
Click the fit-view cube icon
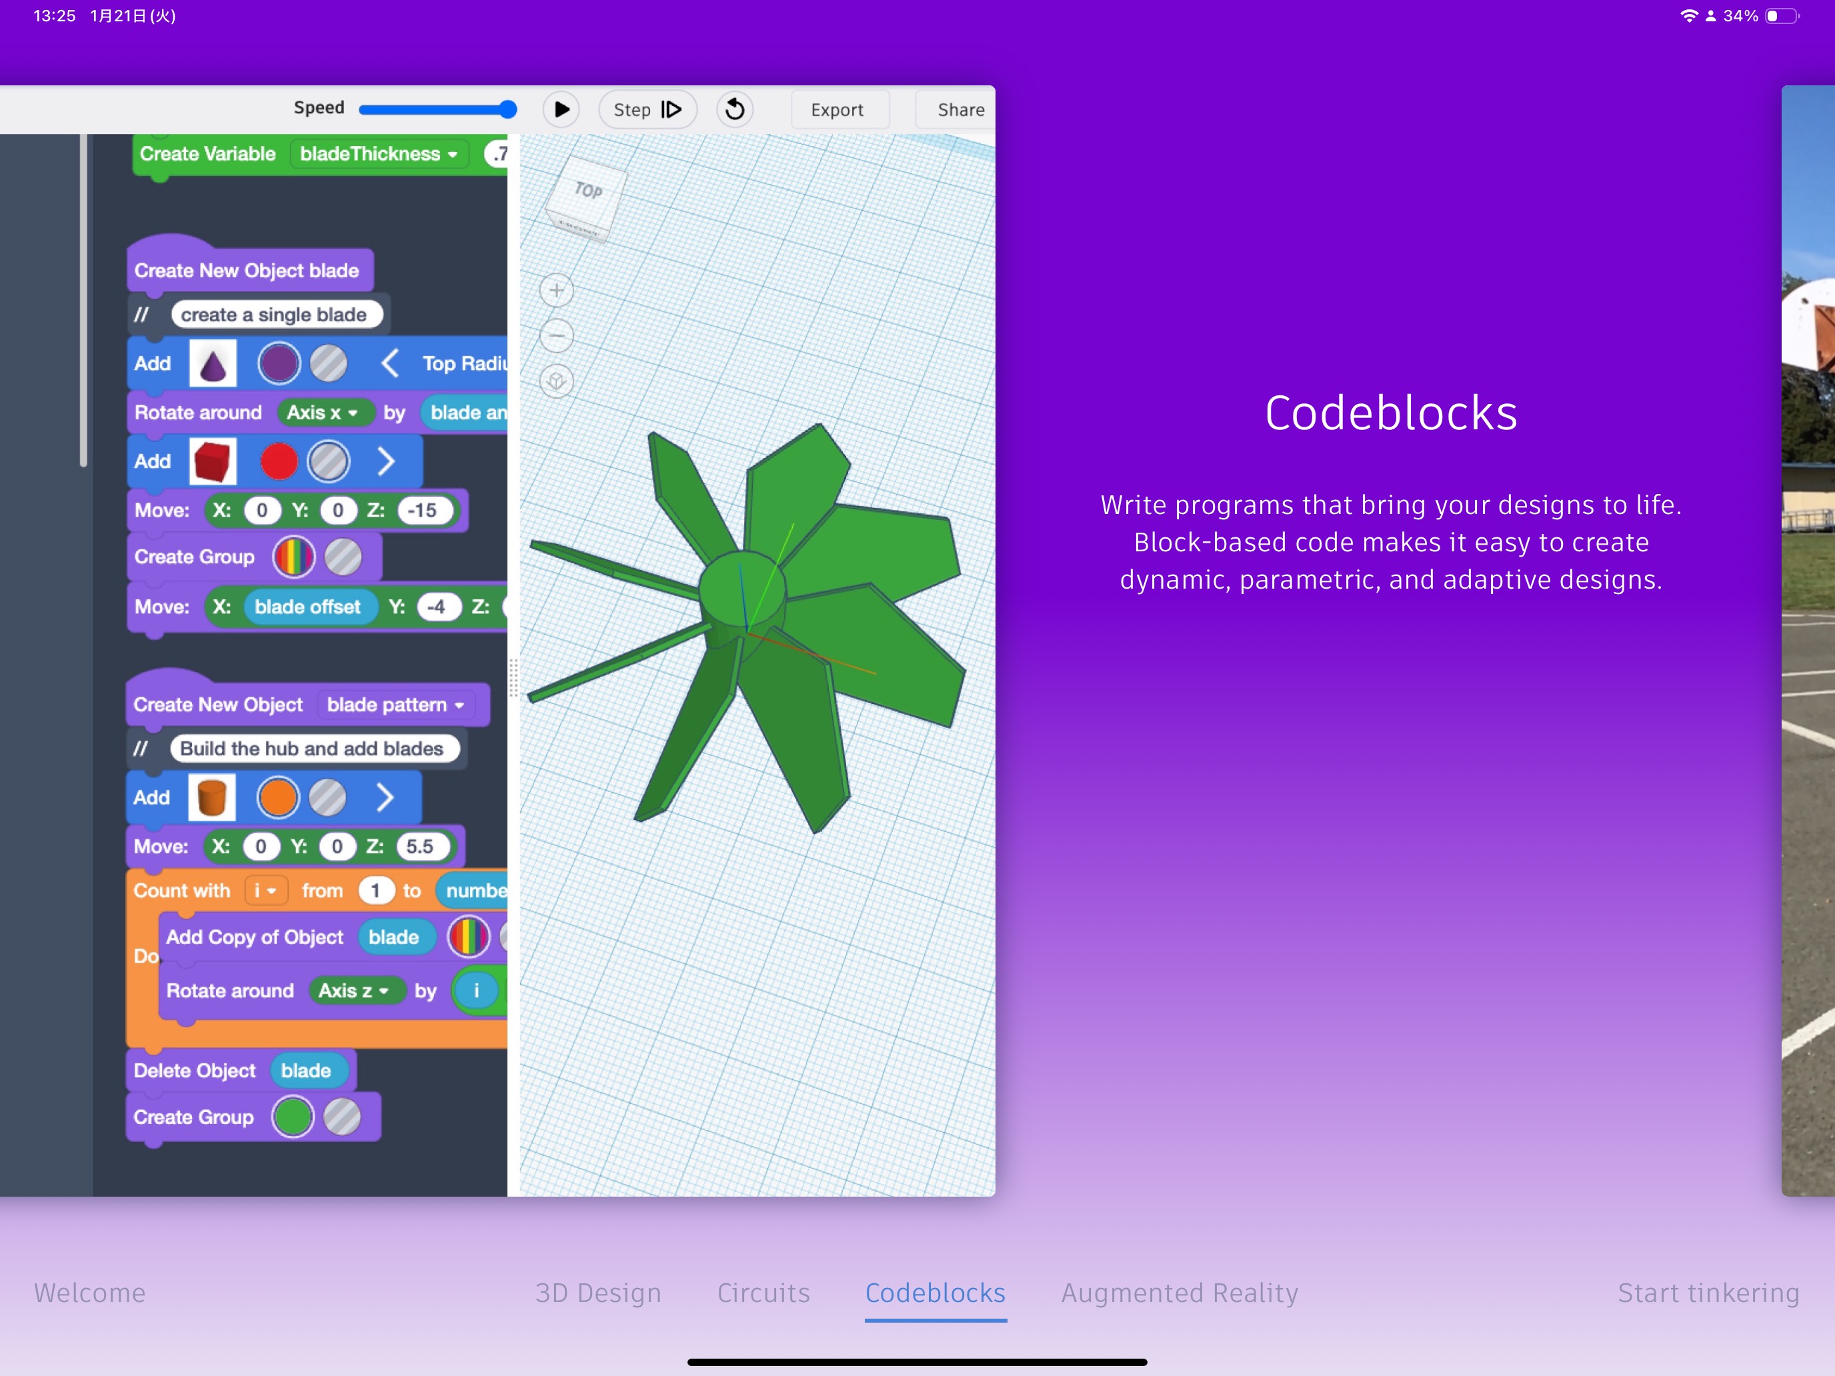click(557, 381)
